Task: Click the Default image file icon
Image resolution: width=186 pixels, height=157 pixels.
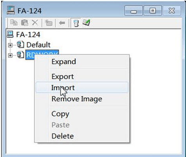Action: click(20, 45)
